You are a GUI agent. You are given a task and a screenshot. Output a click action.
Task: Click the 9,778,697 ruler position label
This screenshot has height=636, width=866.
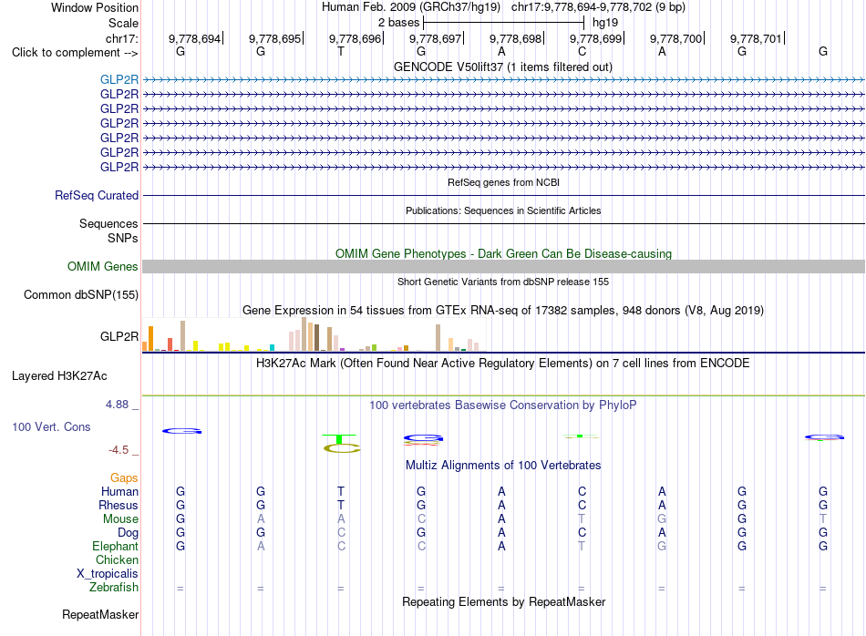435,38
